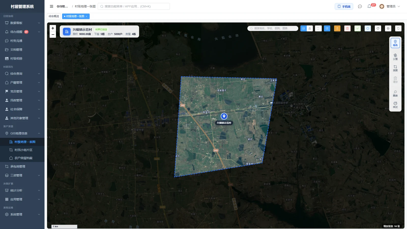Open 文档管理 menu item
The height and width of the screenshot is (229, 407).
[22, 50]
